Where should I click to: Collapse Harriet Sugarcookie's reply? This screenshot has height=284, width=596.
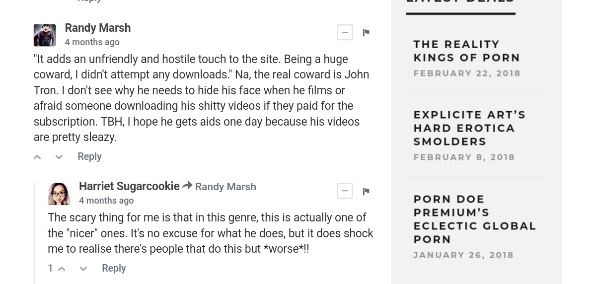click(x=345, y=191)
